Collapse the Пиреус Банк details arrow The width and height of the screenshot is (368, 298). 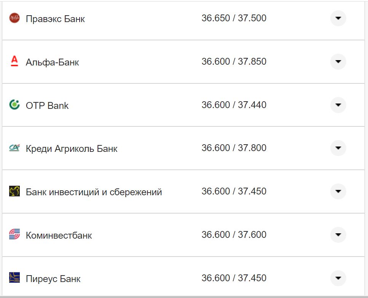point(338,278)
